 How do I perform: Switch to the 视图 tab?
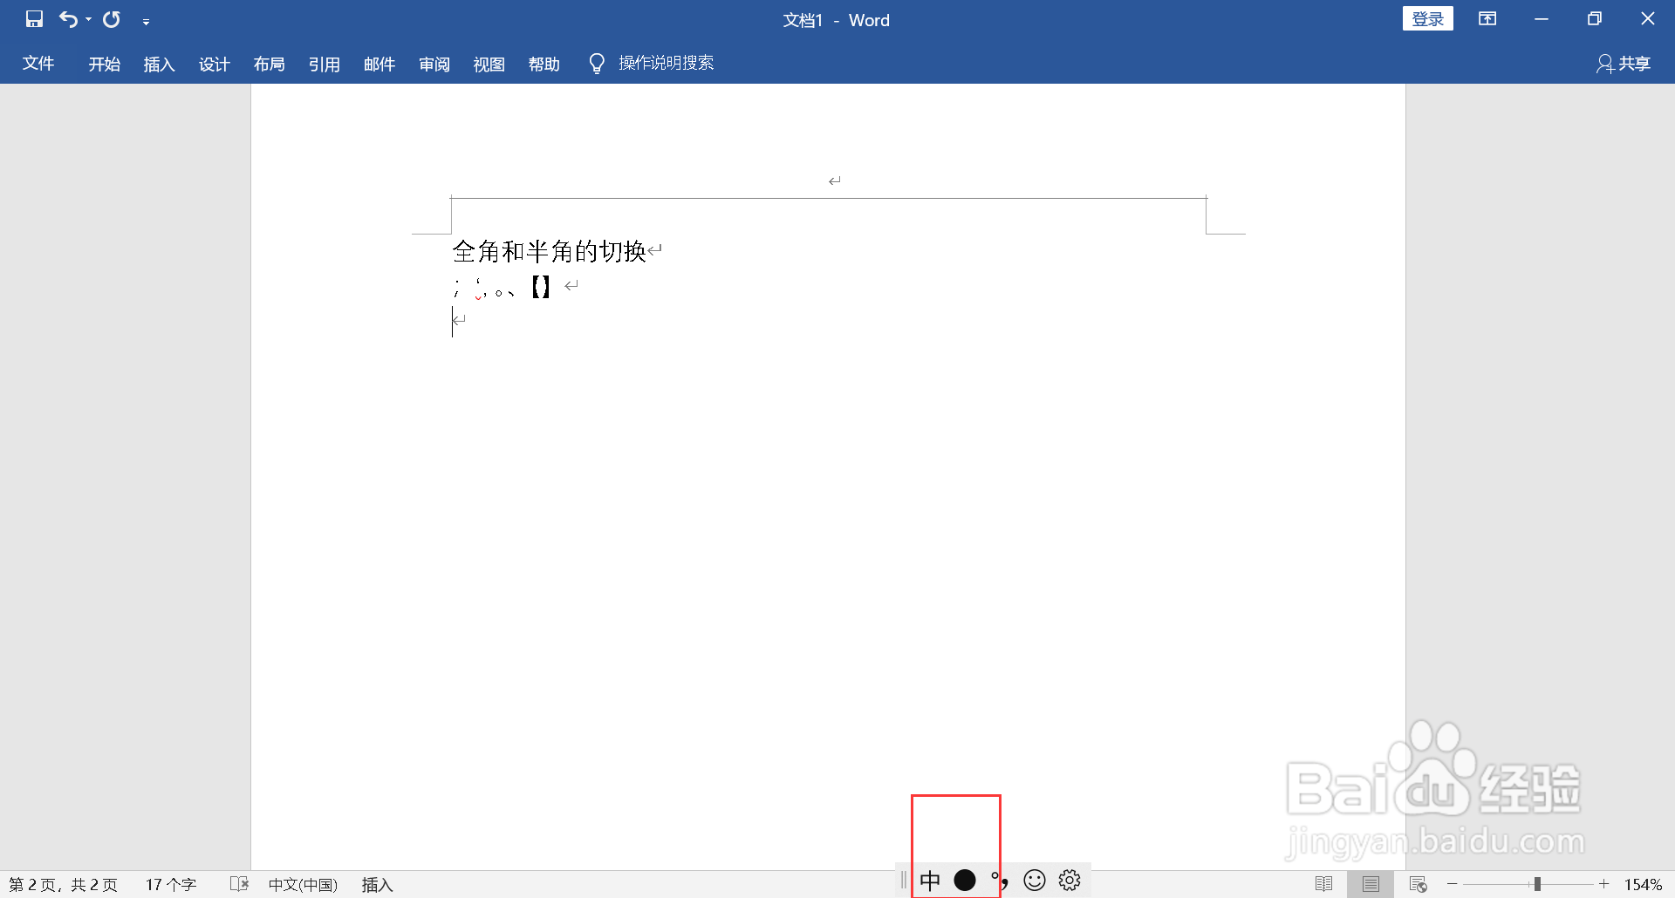click(x=489, y=64)
